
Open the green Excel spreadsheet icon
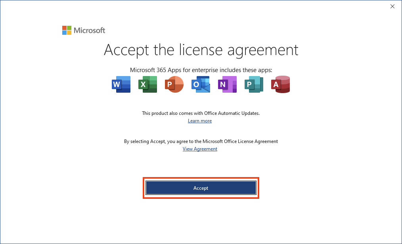tap(147, 84)
